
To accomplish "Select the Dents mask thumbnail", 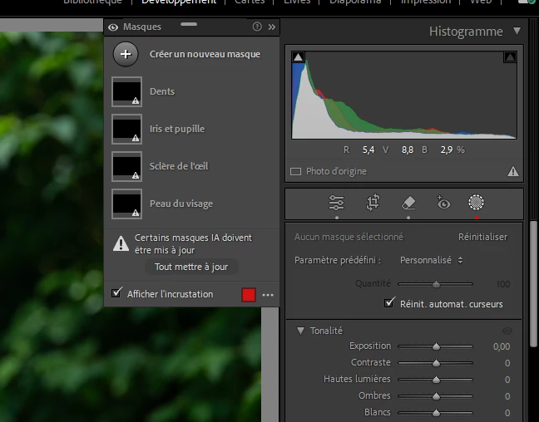I will pos(126,91).
